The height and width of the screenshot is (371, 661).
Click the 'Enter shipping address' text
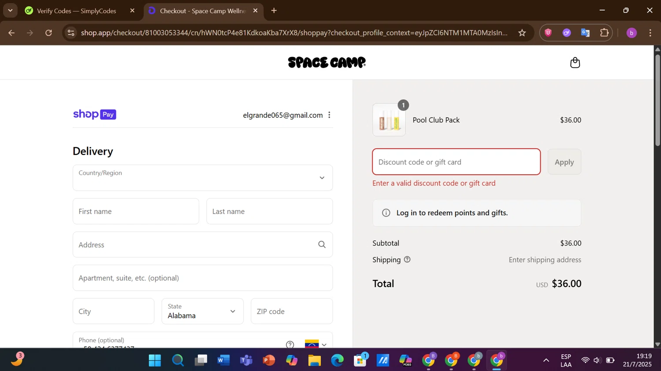click(x=545, y=260)
